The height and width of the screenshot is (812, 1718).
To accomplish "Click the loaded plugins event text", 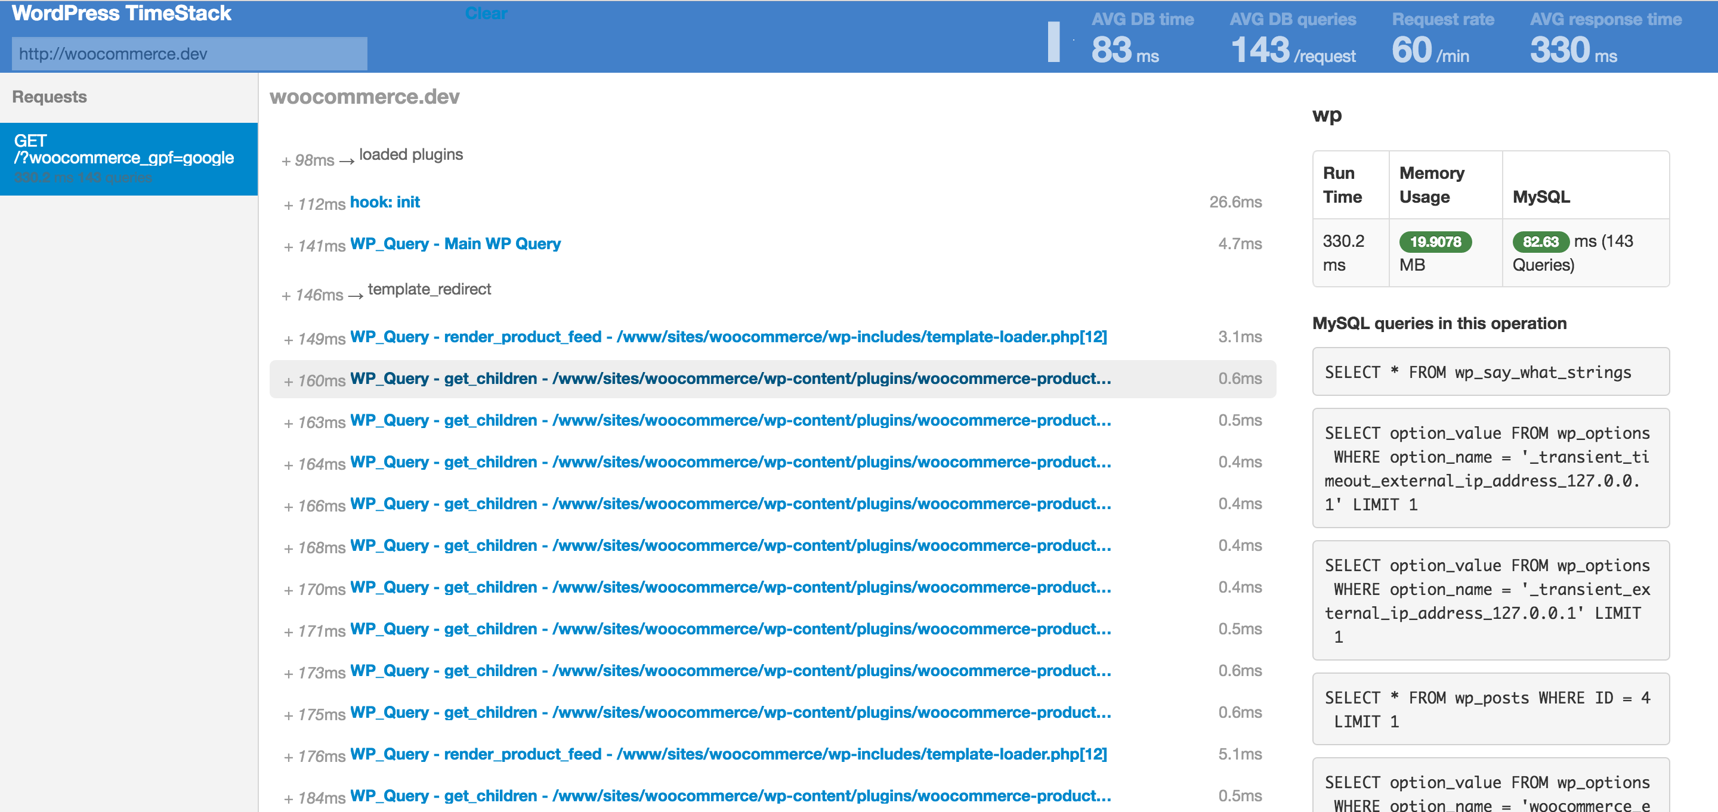I will click(x=411, y=154).
